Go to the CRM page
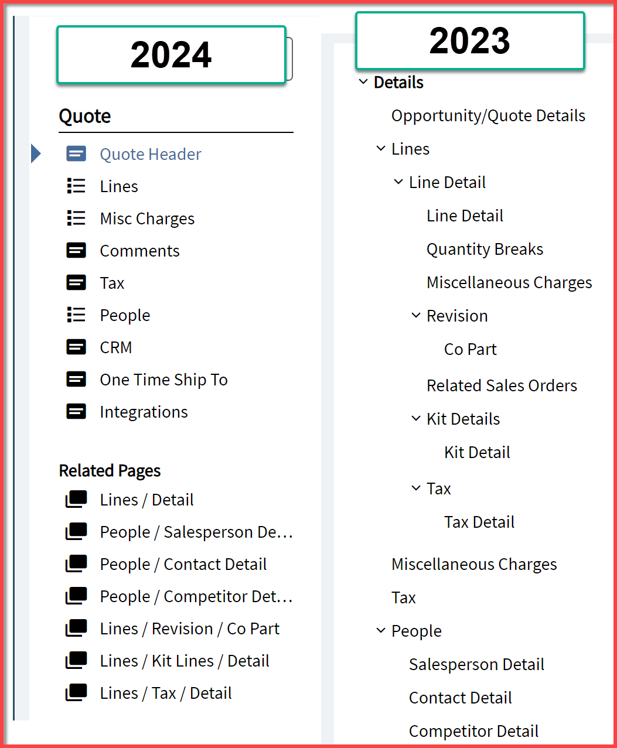The width and height of the screenshot is (617, 748). coord(116,347)
